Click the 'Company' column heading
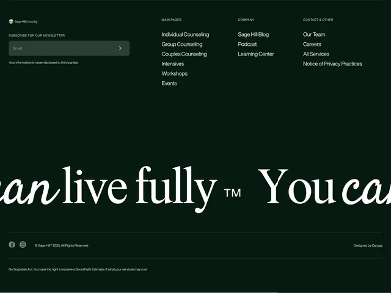391x293 pixels. [x=246, y=20]
